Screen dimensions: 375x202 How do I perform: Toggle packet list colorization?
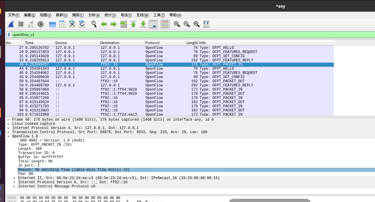click(165, 24)
